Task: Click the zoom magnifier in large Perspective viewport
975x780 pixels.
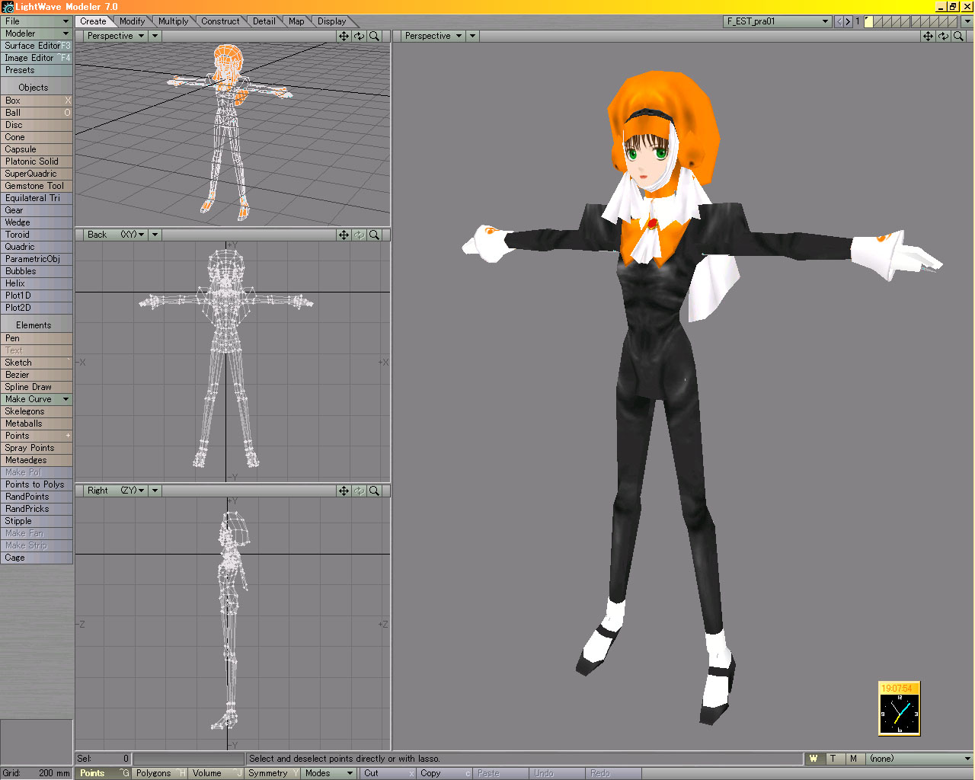Action: (x=958, y=36)
